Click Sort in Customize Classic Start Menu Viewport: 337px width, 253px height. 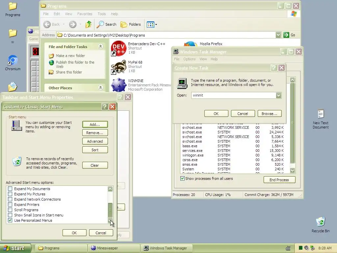(x=95, y=150)
